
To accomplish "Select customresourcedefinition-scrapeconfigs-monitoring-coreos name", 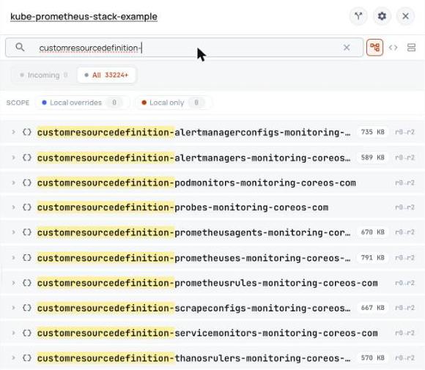I will tap(193, 308).
